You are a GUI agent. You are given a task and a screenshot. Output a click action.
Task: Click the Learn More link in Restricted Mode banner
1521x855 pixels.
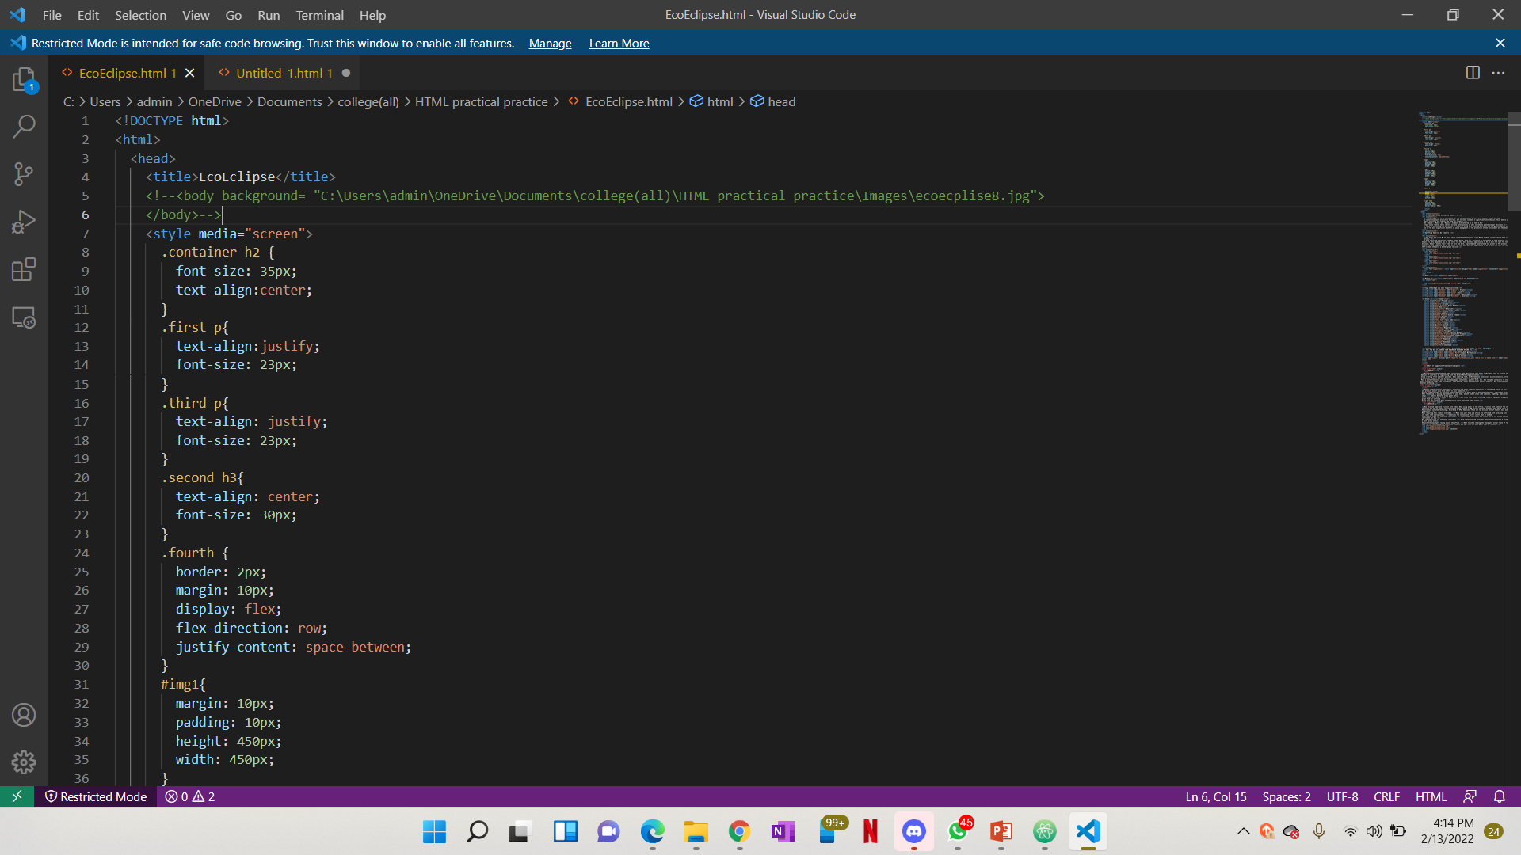[x=619, y=44]
